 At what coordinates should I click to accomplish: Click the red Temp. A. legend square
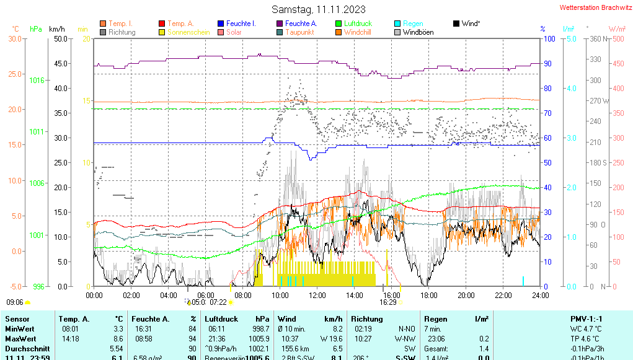coord(162,24)
